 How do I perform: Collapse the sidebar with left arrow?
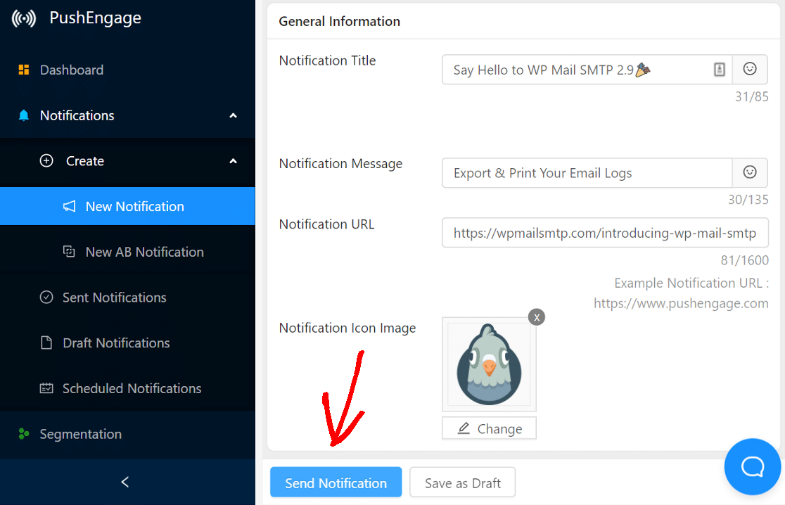[x=125, y=482]
